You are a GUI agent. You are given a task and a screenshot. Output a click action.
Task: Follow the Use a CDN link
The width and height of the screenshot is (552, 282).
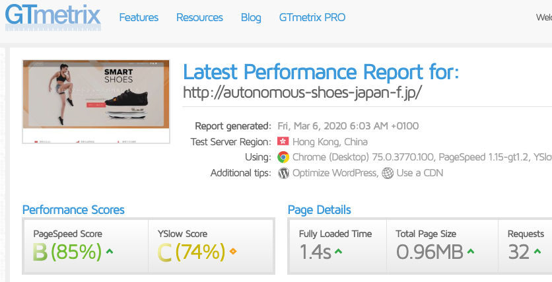coord(420,173)
